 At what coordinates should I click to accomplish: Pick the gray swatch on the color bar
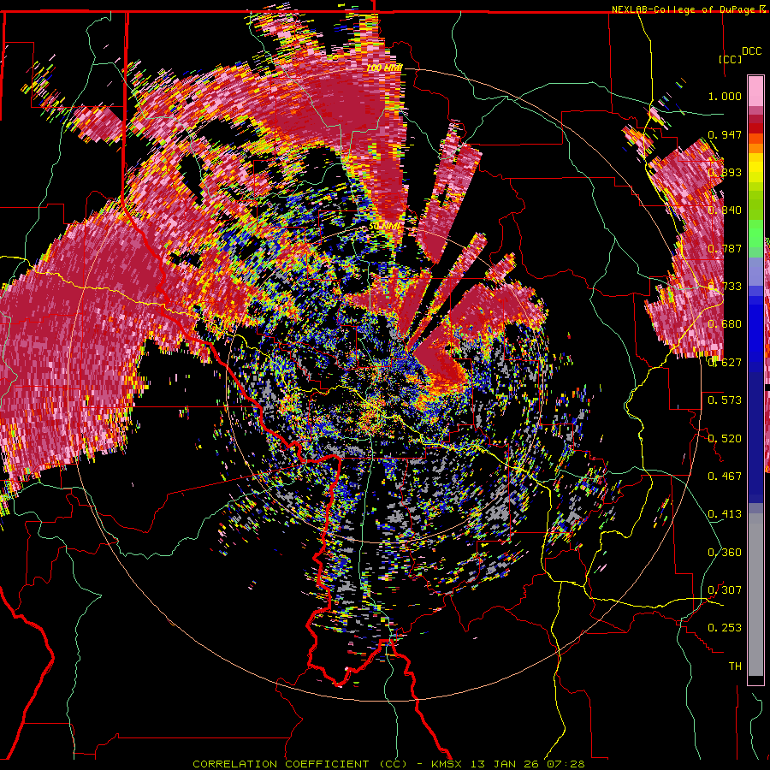pyautogui.click(x=755, y=595)
